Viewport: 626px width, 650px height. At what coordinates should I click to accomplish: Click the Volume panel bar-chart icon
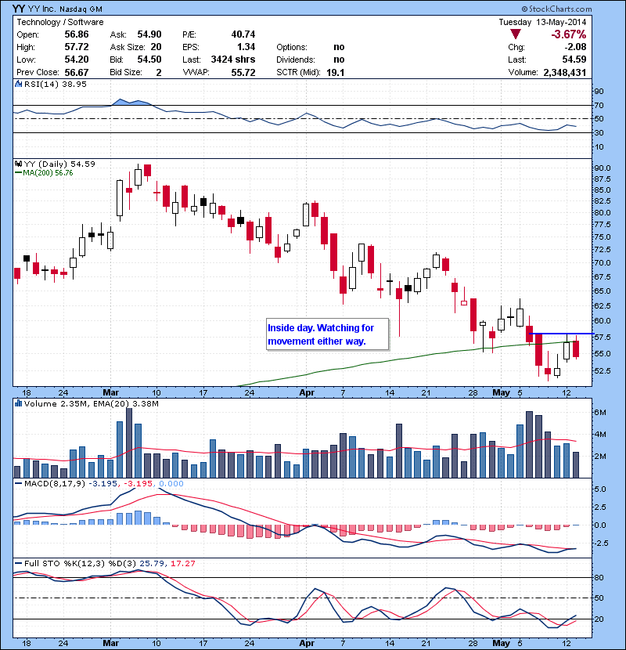(x=18, y=403)
